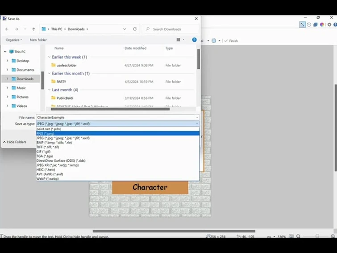
Task: Click the paint.net canvas horizontal scrollbar
Action: (174, 231)
